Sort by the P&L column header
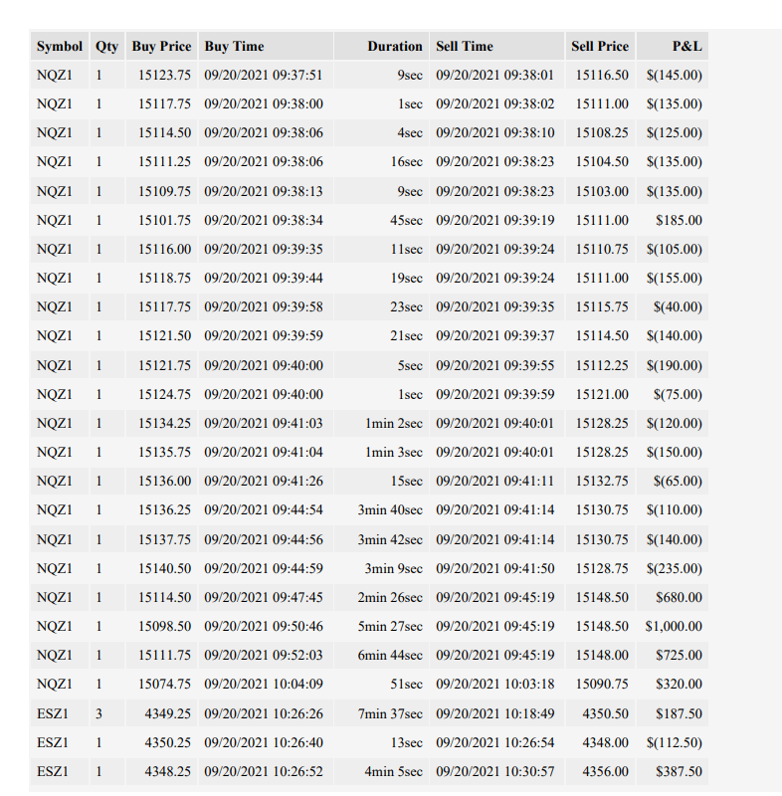 coord(673,46)
